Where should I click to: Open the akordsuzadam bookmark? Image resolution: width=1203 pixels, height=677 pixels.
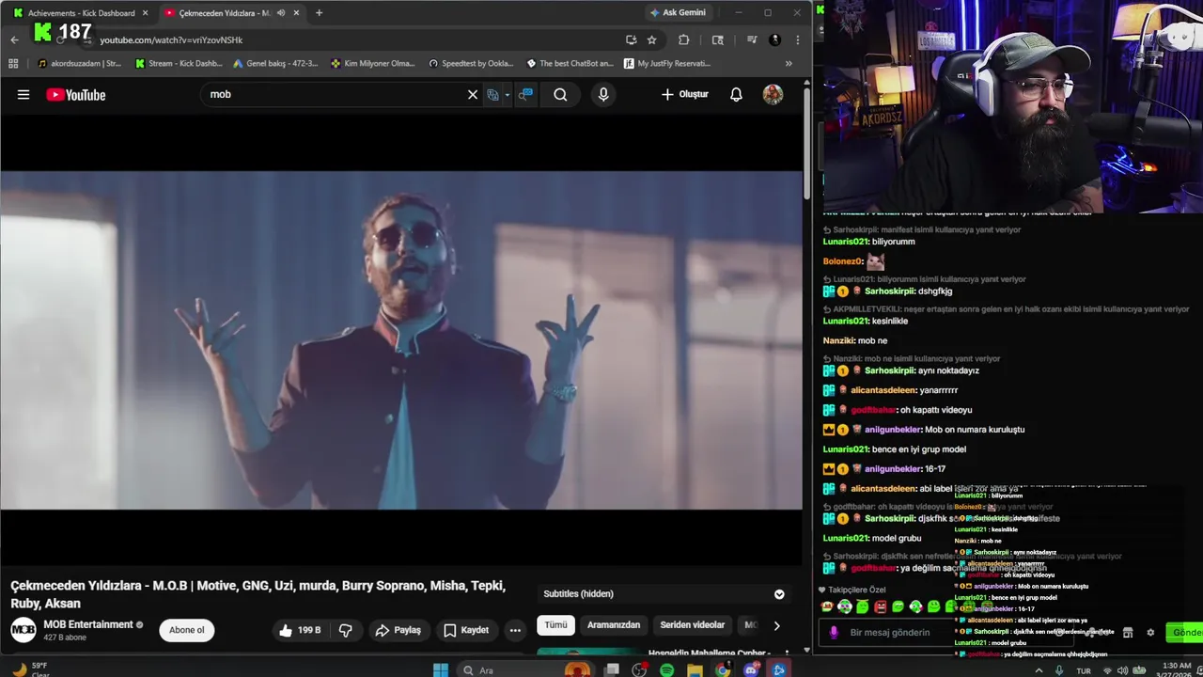click(79, 64)
